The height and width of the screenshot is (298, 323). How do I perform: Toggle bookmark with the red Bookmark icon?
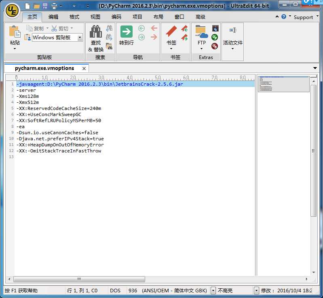[171, 32]
